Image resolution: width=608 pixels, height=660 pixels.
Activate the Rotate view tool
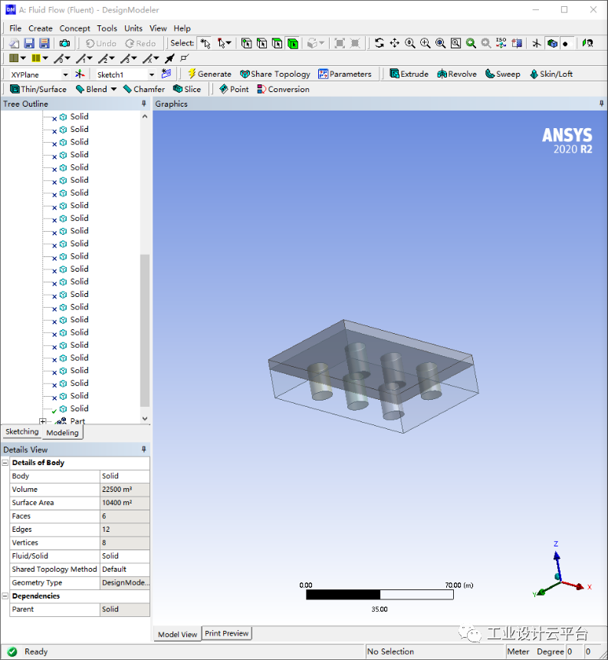click(380, 43)
